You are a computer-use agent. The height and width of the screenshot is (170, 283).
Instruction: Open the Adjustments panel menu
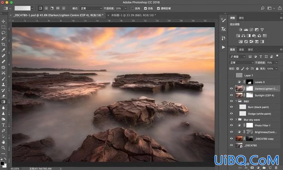[281, 18]
